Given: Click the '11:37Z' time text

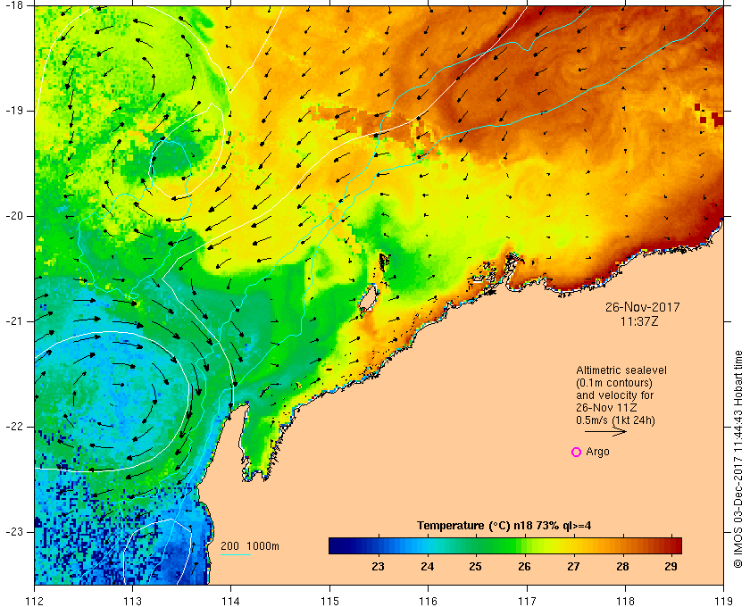Looking at the screenshot, I should pos(639,321).
